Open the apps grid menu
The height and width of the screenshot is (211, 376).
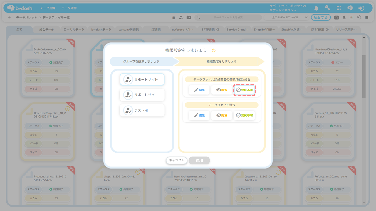point(339,8)
